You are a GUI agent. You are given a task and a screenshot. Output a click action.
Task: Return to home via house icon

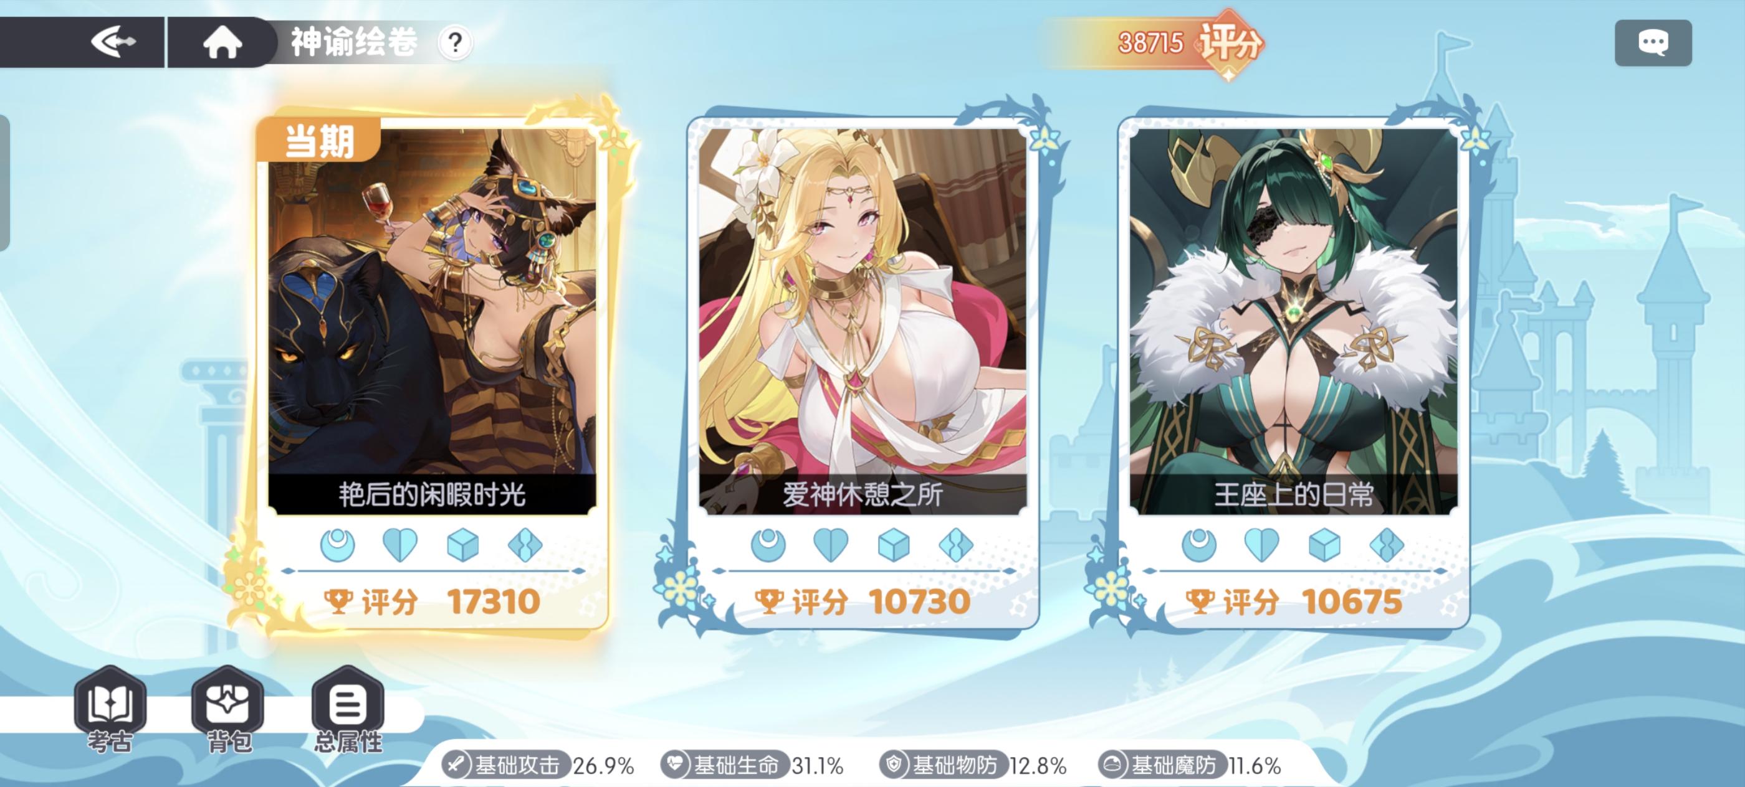coord(222,42)
